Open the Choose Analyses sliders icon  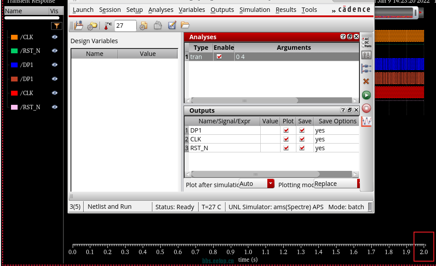(x=366, y=55)
